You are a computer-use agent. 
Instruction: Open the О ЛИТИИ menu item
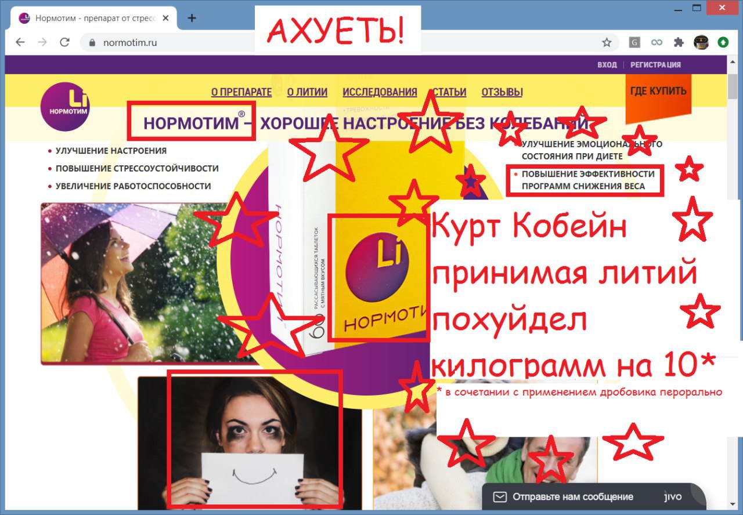pyautogui.click(x=307, y=92)
